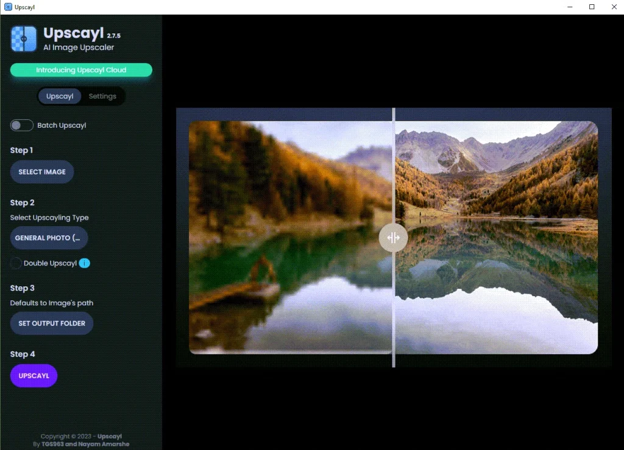The image size is (624, 450).
Task: Click the comparison slider arrows handle
Action: coord(393,238)
